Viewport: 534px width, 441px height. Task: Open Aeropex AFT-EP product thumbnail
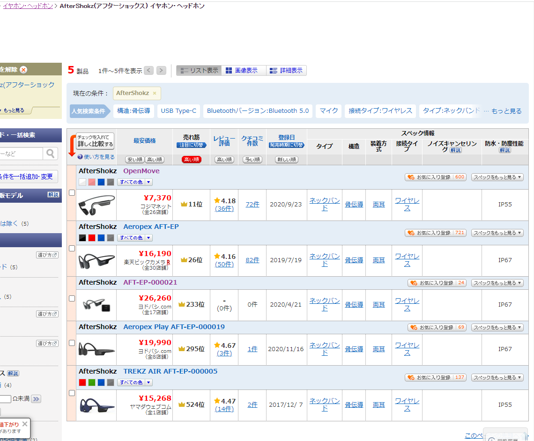pyautogui.click(x=96, y=261)
